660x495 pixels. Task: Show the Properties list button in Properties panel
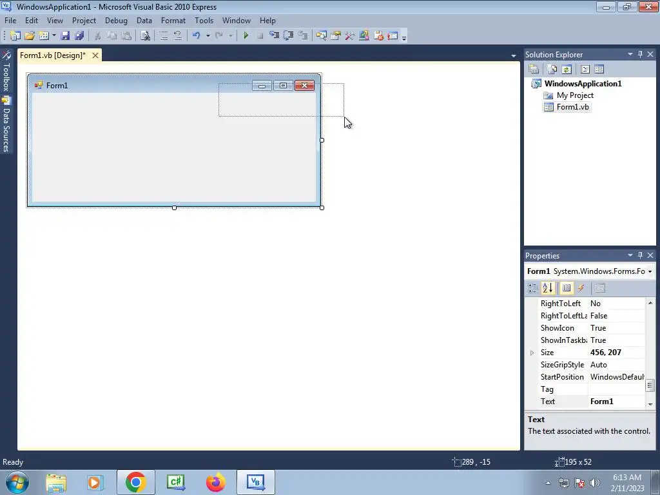click(x=567, y=288)
